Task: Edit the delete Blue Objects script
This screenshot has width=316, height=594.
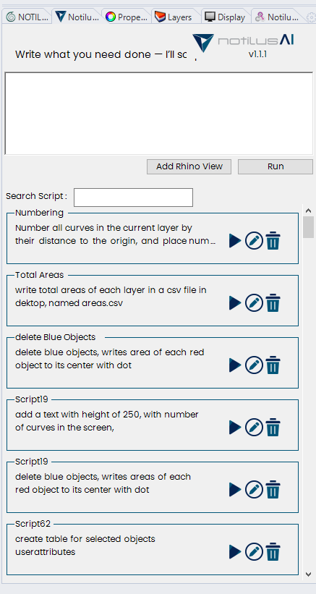Action: click(254, 365)
